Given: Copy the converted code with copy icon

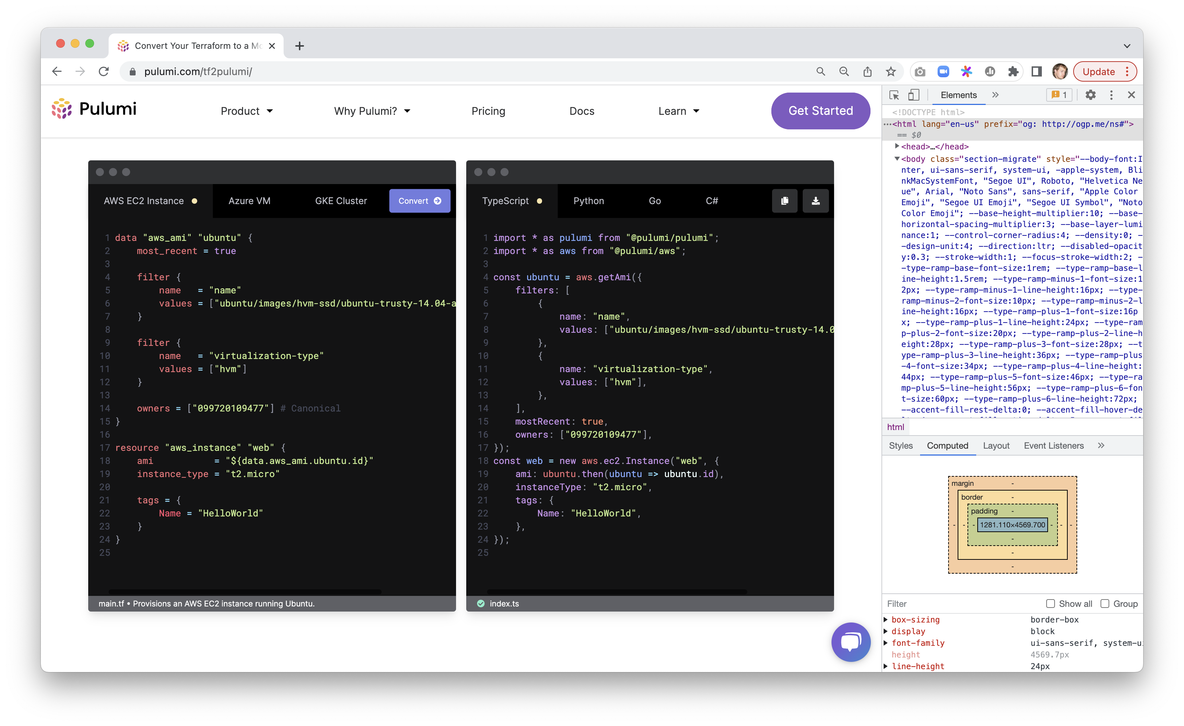Looking at the screenshot, I should (x=784, y=201).
